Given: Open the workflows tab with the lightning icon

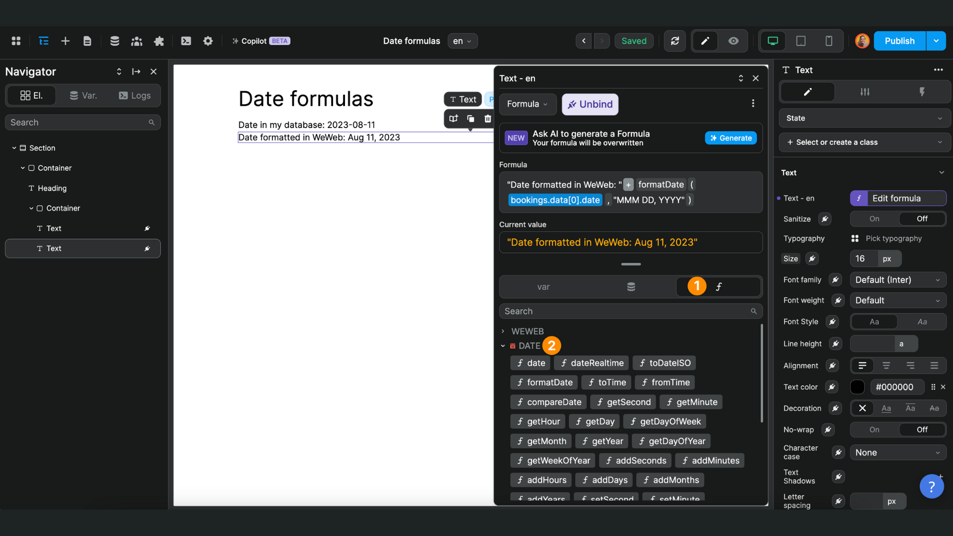Looking at the screenshot, I should click(x=922, y=91).
